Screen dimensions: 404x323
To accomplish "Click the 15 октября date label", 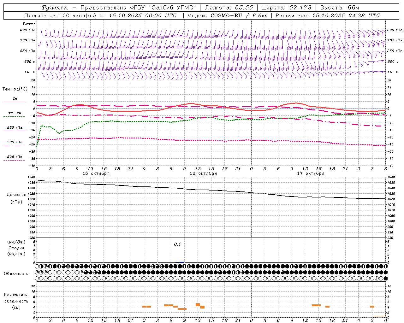I will pos(96,173).
